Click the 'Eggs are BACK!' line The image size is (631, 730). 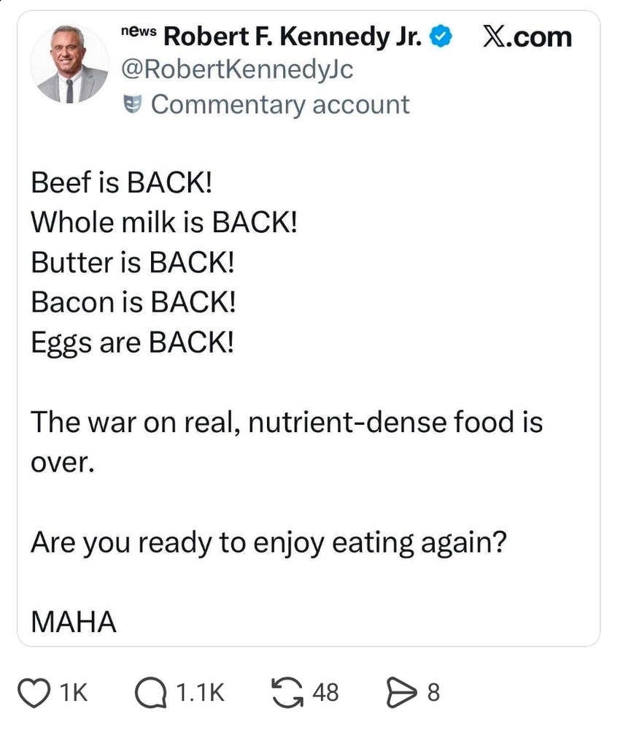tap(133, 342)
